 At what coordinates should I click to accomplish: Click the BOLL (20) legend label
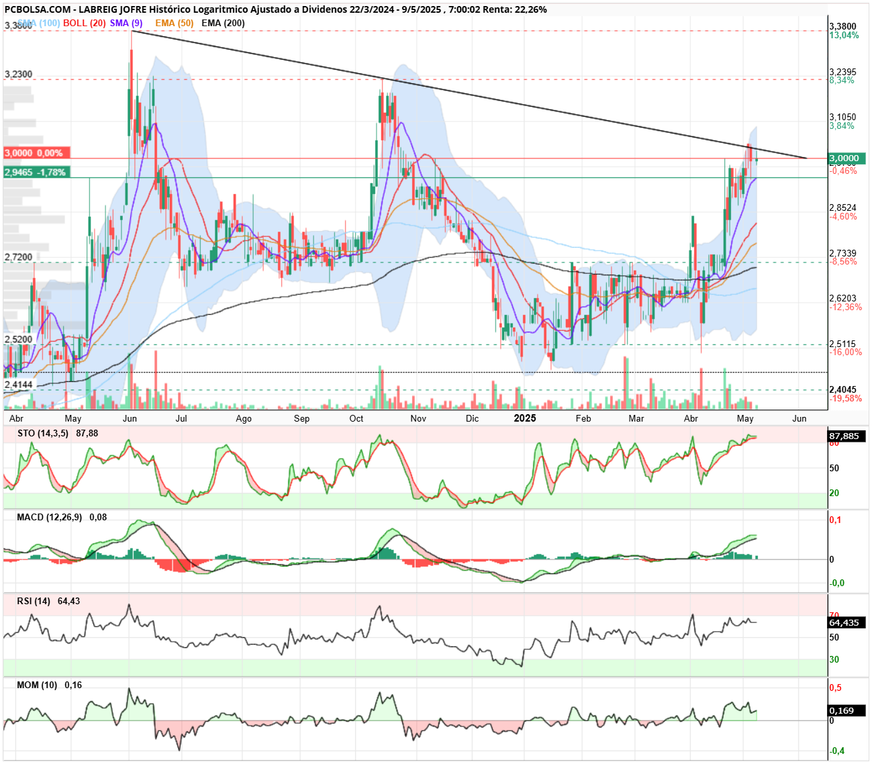pos(85,23)
